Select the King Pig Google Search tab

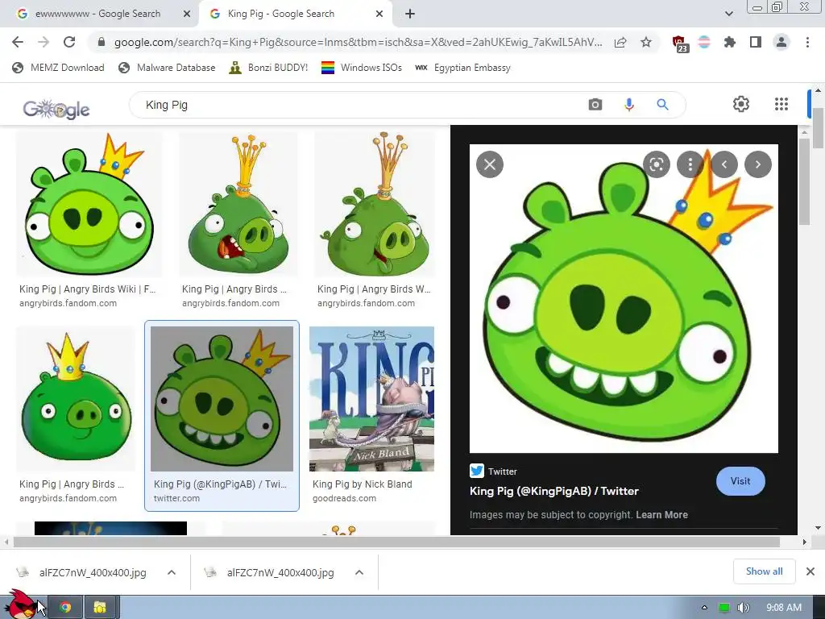pyautogui.click(x=295, y=14)
